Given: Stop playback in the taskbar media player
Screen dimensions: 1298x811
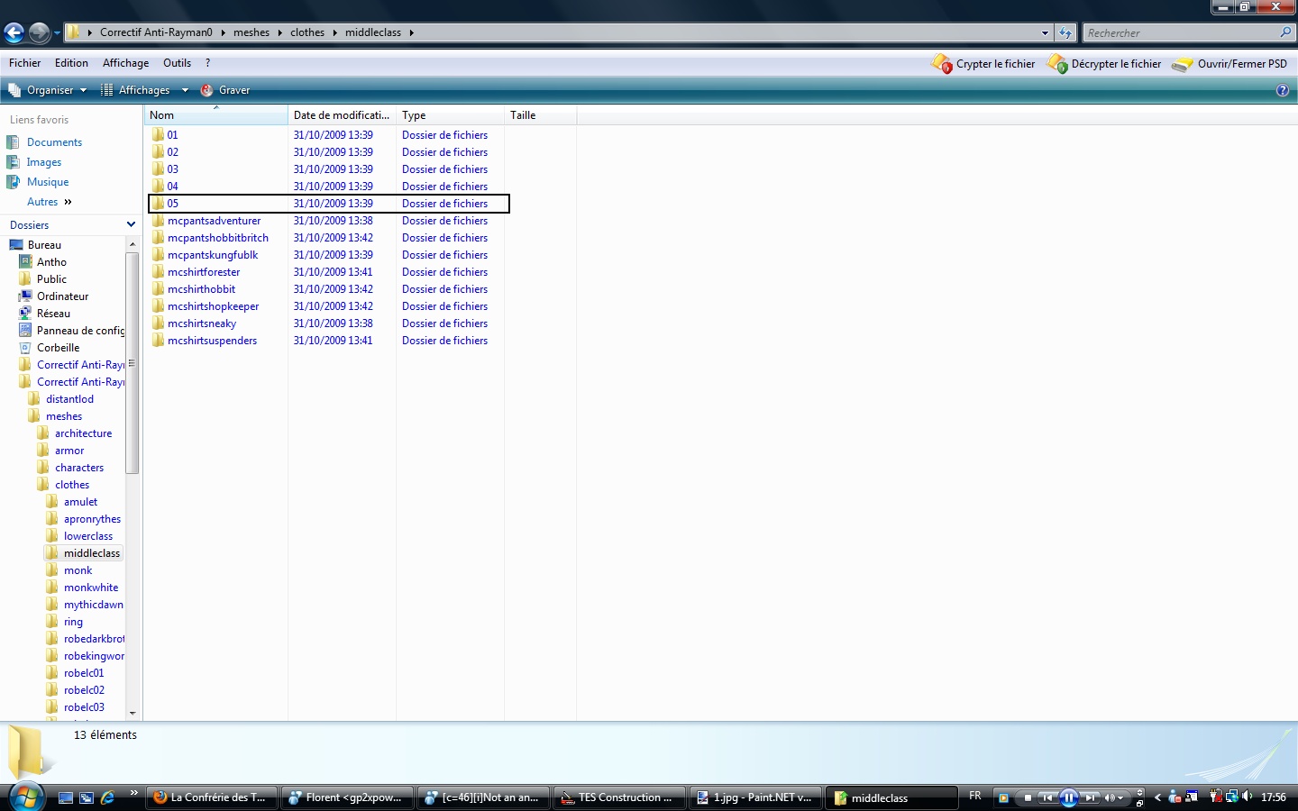Looking at the screenshot, I should [x=1028, y=797].
